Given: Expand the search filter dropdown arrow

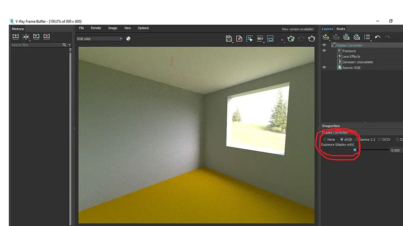Looking at the screenshot, I should (x=69, y=45).
